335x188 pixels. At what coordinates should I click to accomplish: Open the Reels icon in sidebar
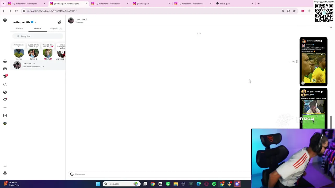coord(5,69)
